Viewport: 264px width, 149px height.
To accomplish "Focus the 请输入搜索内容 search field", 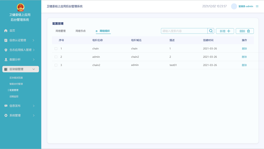I will (x=184, y=31).
